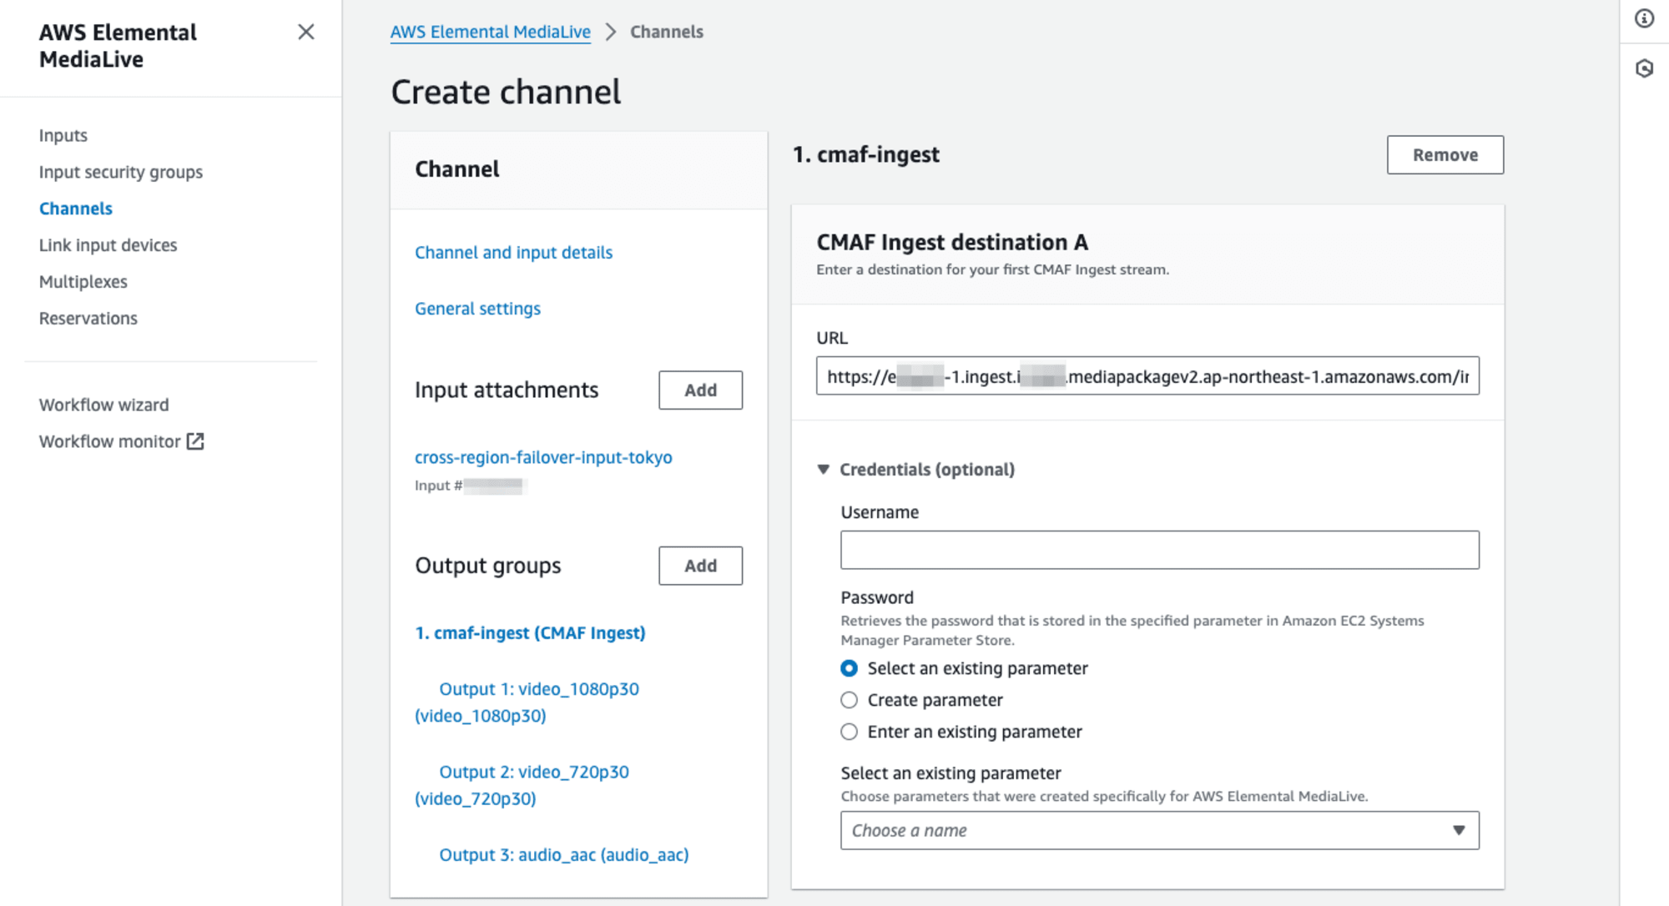Select the cmaf-ingest output group
1669x906 pixels.
[531, 633]
